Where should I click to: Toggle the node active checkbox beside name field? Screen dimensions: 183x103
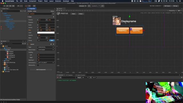29,14
